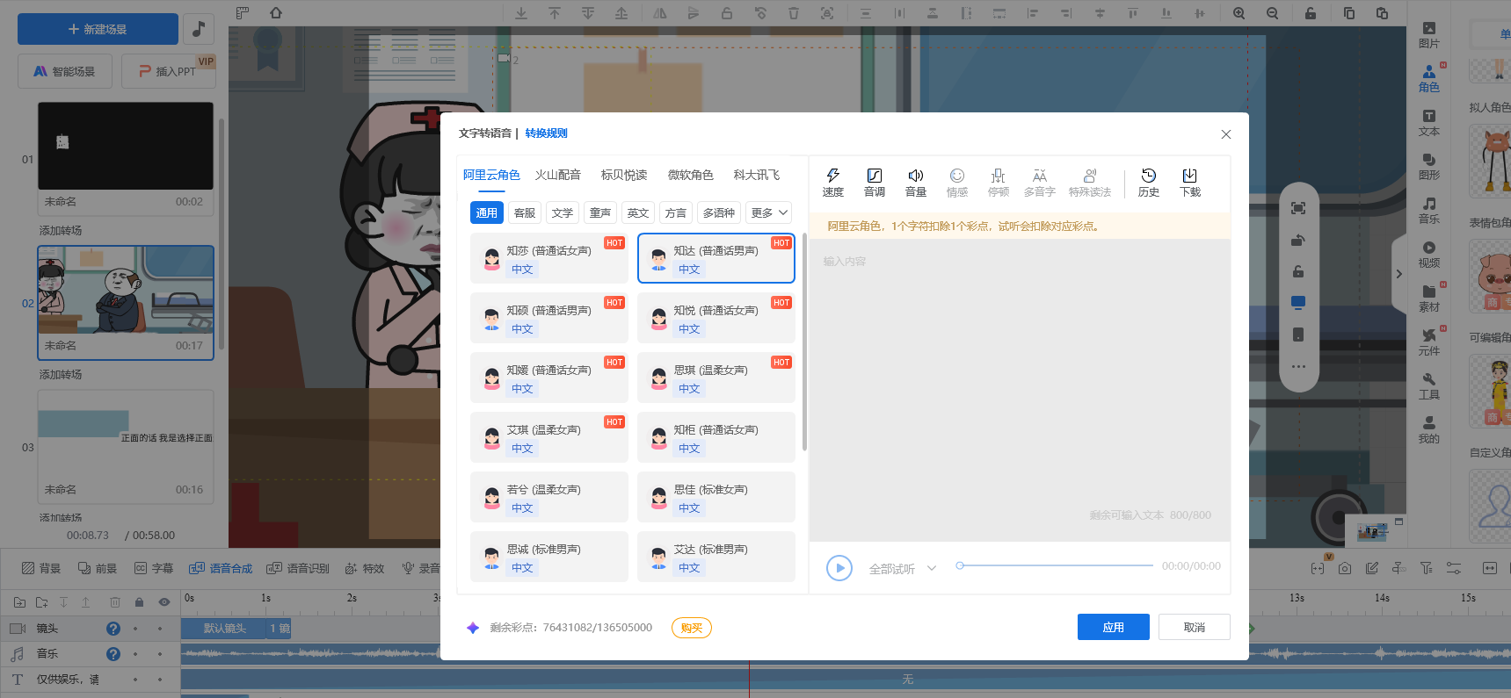The width and height of the screenshot is (1511, 698).
Task: Click the 多音字 polyphone icon
Action: pyautogui.click(x=1039, y=183)
